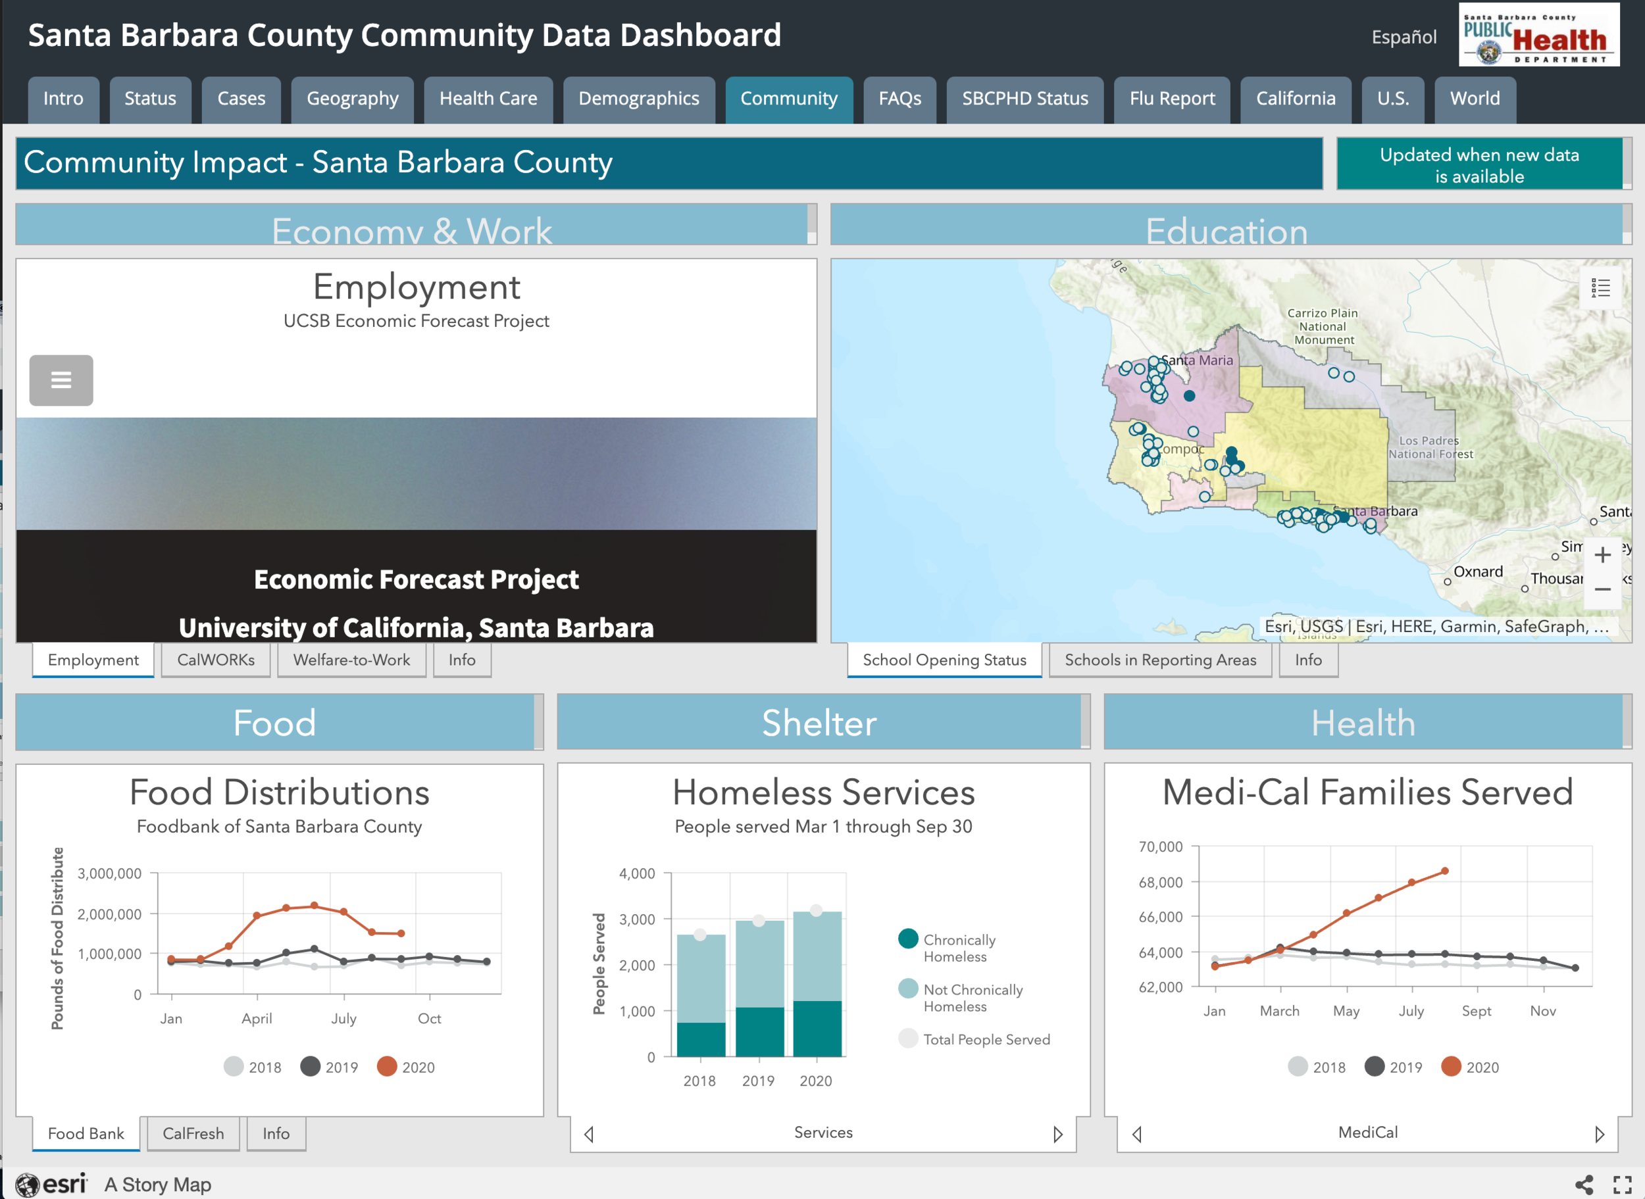Switch language to Español
Image resolution: width=1645 pixels, height=1199 pixels.
click(1404, 37)
